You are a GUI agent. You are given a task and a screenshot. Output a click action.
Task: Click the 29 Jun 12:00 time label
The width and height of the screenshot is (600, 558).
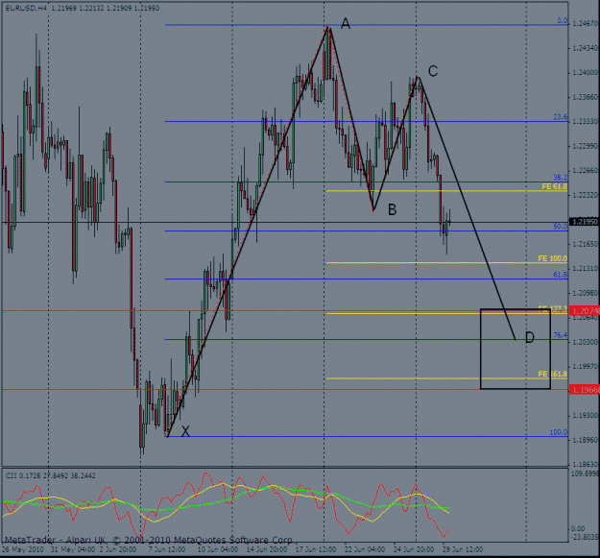coord(463,549)
